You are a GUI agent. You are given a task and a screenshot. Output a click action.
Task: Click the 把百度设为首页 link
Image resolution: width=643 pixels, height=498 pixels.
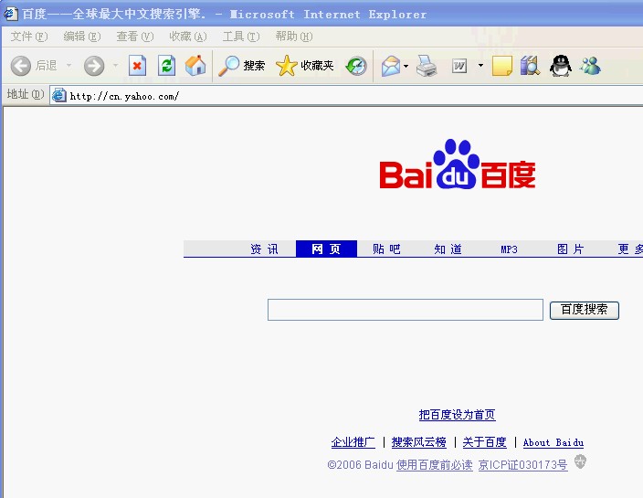[x=457, y=415]
